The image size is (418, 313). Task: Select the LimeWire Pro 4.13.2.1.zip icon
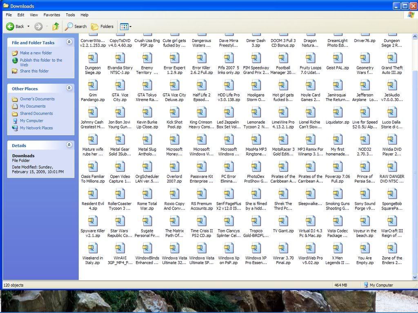283,112
